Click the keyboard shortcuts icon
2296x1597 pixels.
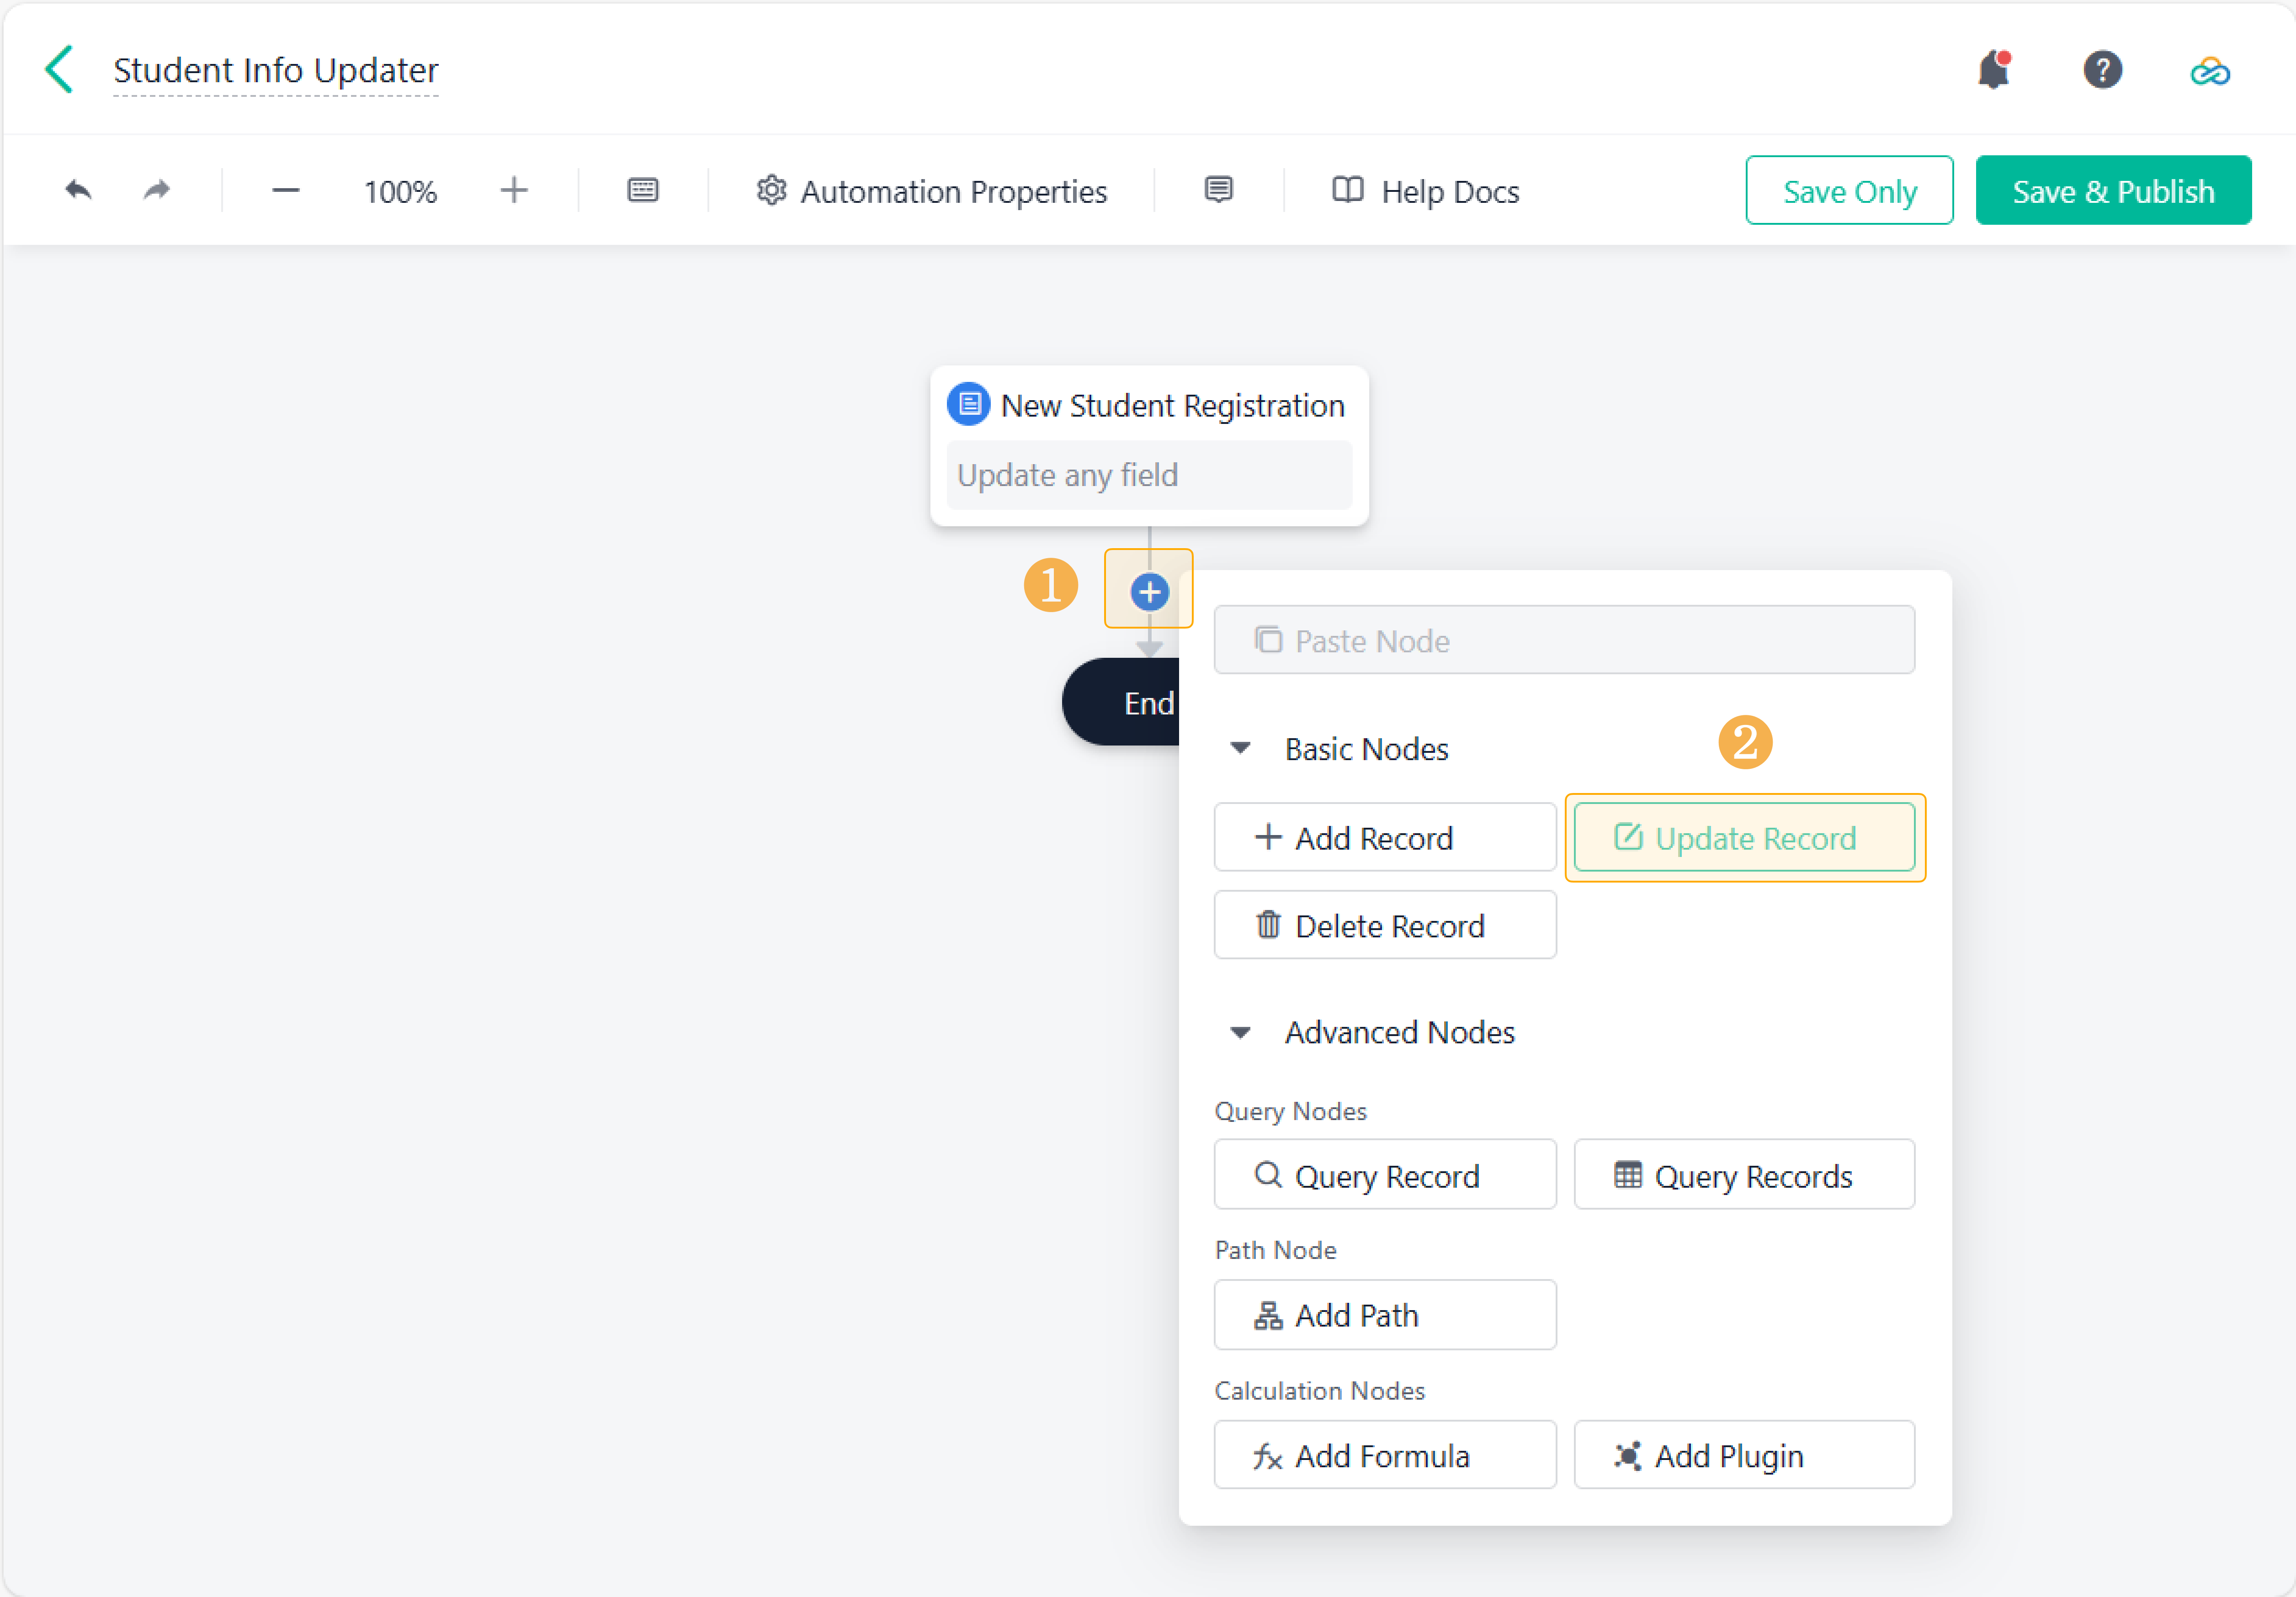[642, 190]
